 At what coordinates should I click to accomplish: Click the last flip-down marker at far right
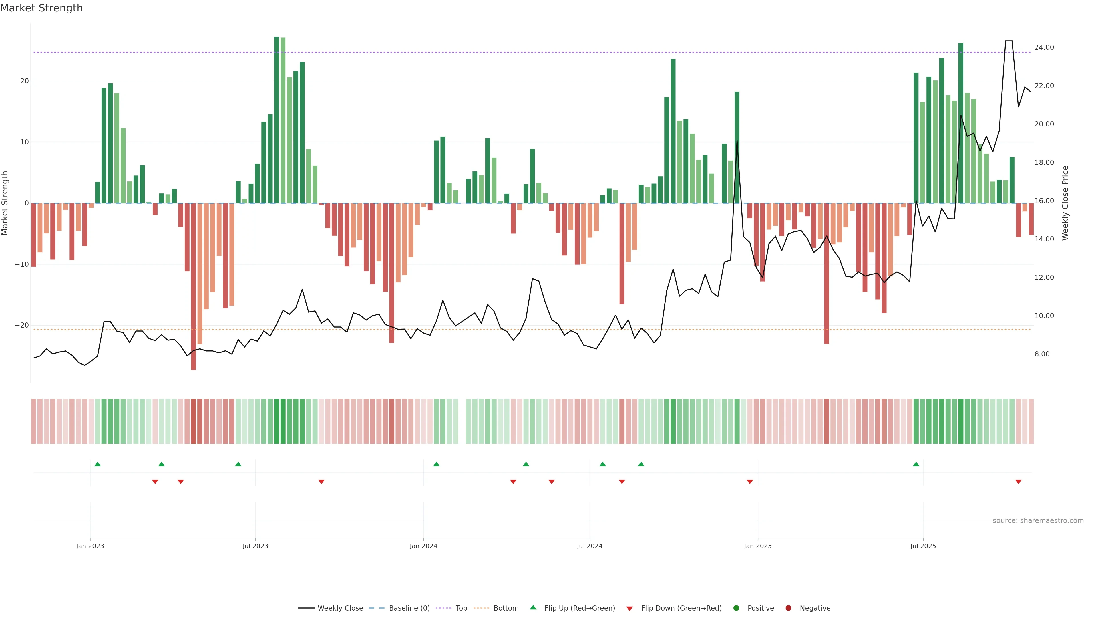pos(1018,482)
